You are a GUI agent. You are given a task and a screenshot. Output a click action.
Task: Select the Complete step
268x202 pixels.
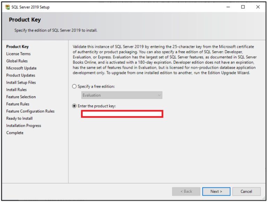tap(15, 133)
